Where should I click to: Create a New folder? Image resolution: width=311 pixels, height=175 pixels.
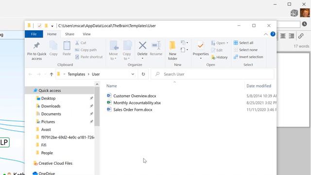coord(173,51)
